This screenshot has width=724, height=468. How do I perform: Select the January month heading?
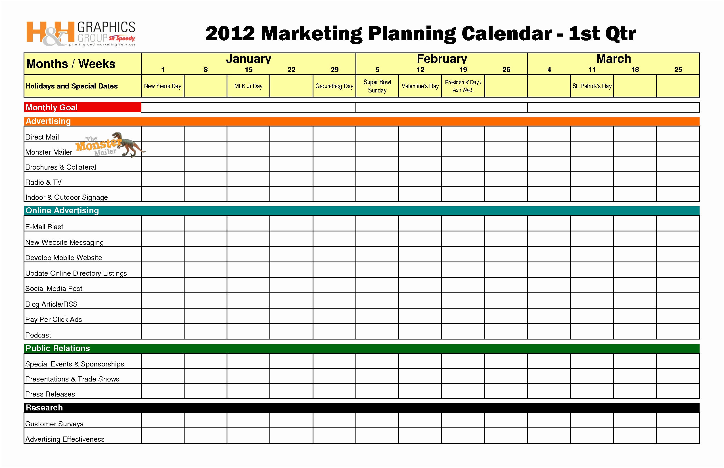[248, 59]
